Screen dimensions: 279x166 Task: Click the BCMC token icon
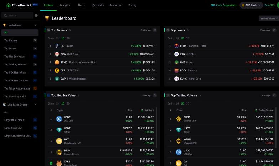(57, 62)
